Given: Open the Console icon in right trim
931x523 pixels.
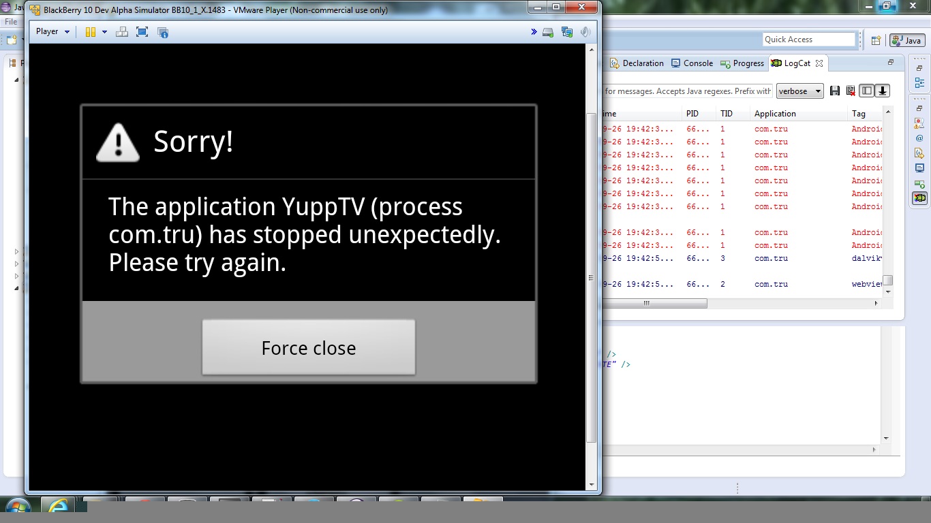Looking at the screenshot, I should pos(919,168).
